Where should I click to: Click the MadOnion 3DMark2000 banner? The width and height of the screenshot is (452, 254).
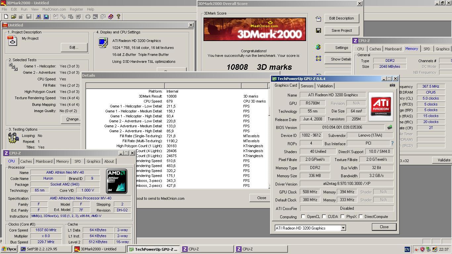(255, 29)
